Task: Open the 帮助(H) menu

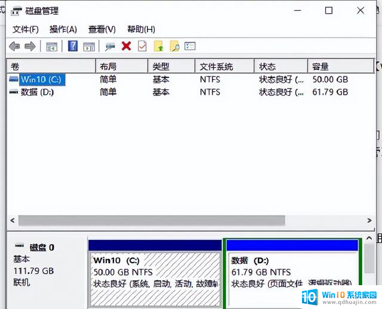Action: [x=141, y=29]
